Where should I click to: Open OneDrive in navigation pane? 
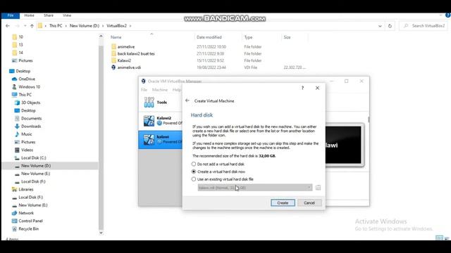click(x=27, y=79)
